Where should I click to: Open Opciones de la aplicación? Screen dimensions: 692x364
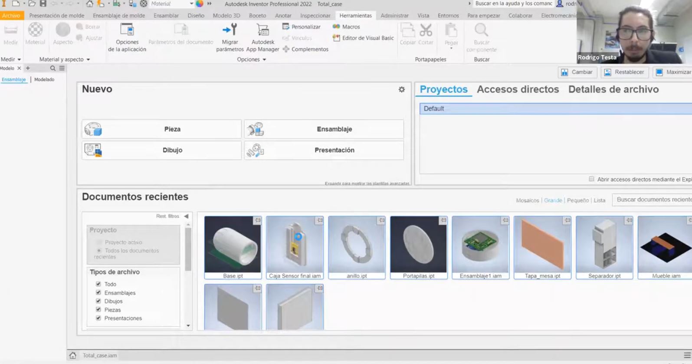[127, 38]
